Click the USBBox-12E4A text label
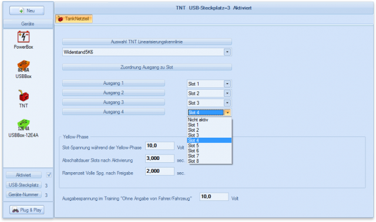Screen dimensions: 376x222 [23, 135]
